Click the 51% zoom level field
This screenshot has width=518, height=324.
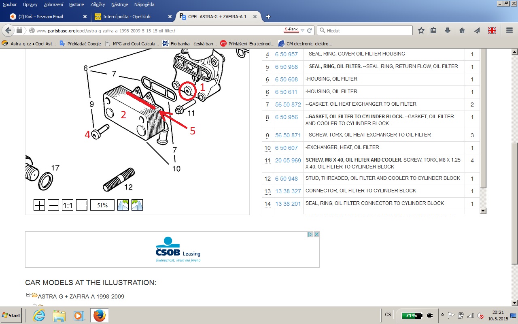coord(102,205)
